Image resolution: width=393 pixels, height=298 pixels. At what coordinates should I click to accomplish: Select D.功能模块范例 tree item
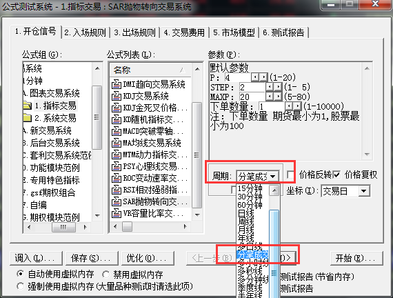(x=52, y=168)
